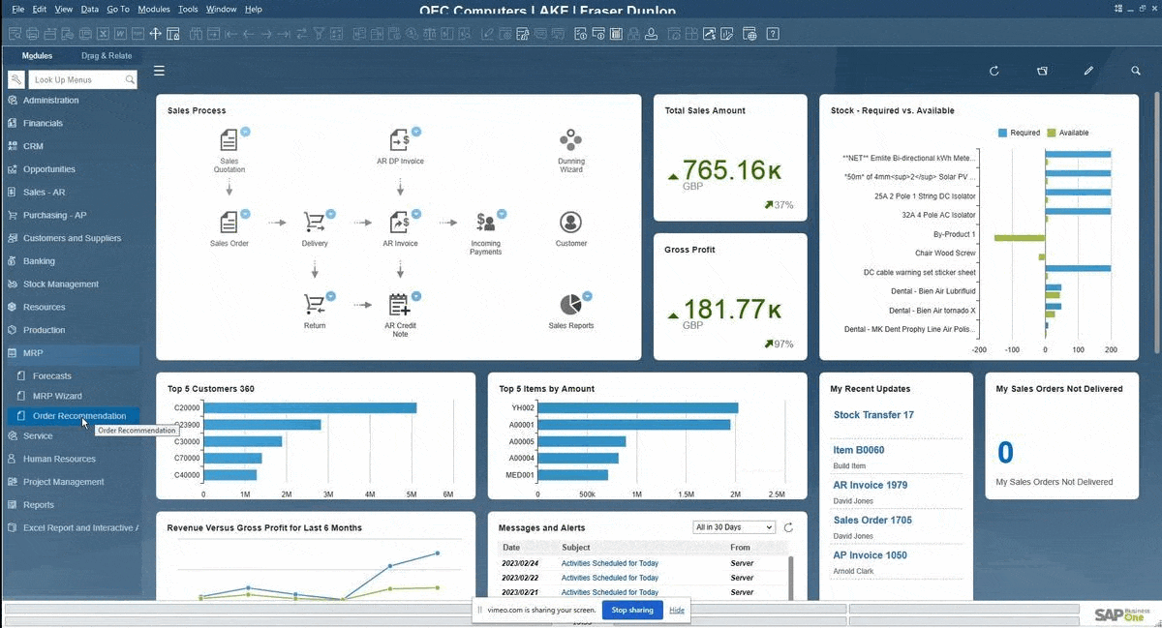Open the Sales Quotation document icon
This screenshot has height=628, width=1162.
229,139
